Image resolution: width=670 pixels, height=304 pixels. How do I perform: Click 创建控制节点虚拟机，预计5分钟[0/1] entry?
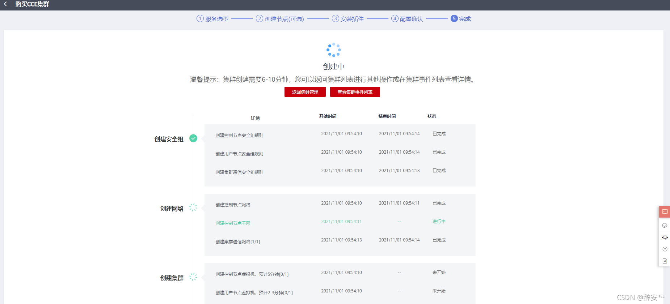[x=252, y=274]
